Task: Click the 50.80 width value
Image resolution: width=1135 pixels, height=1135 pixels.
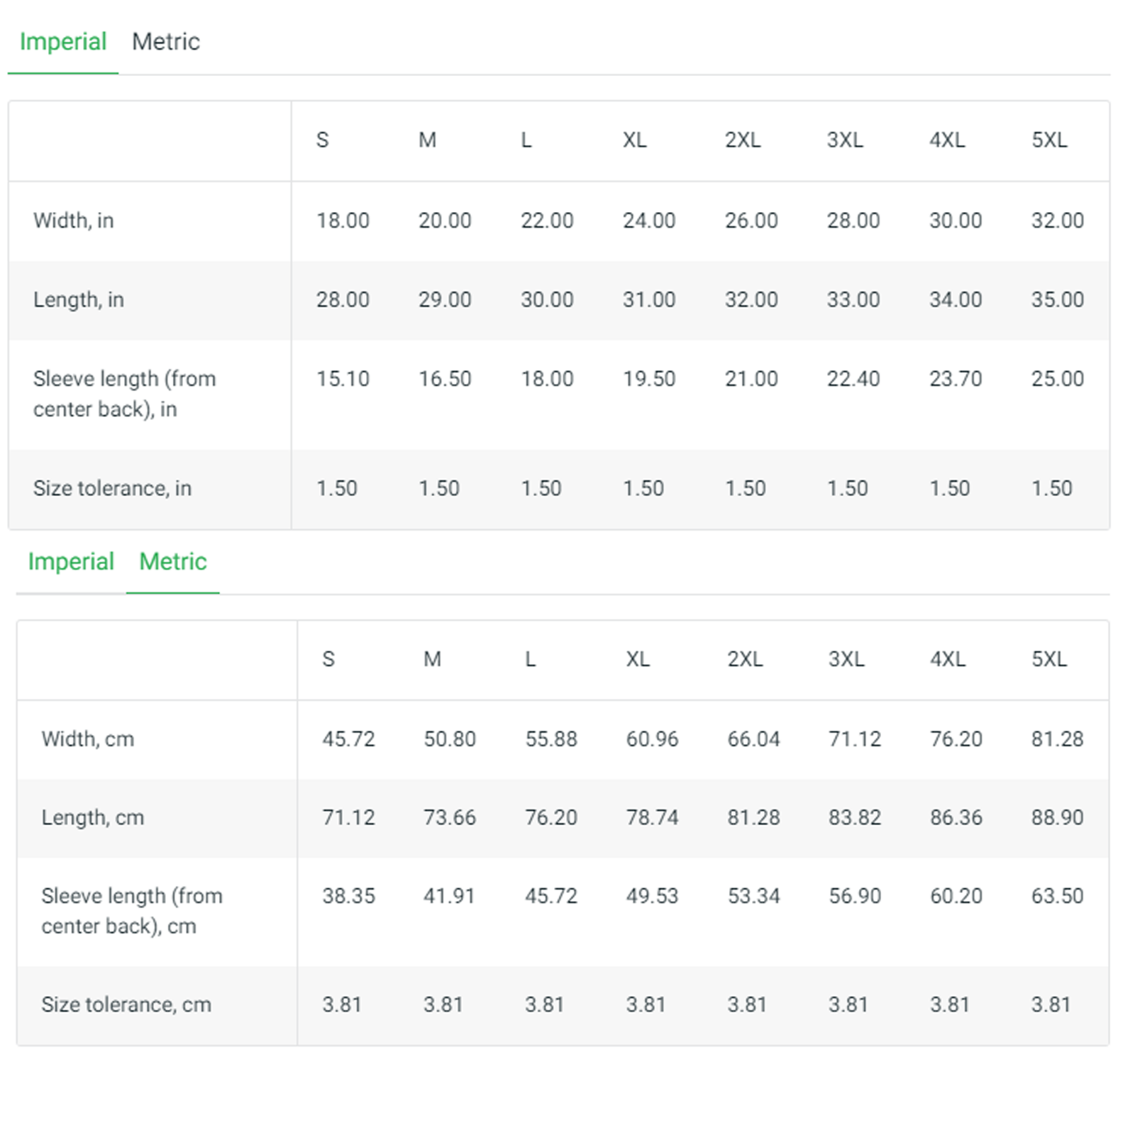Action: click(450, 739)
